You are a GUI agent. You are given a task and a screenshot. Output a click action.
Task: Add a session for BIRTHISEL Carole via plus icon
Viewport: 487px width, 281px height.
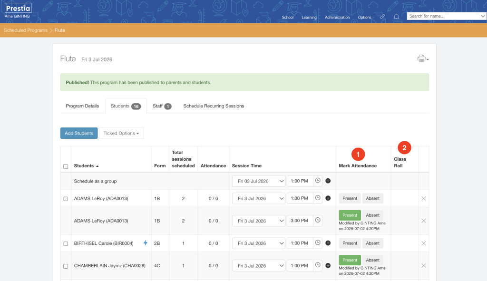point(328,243)
